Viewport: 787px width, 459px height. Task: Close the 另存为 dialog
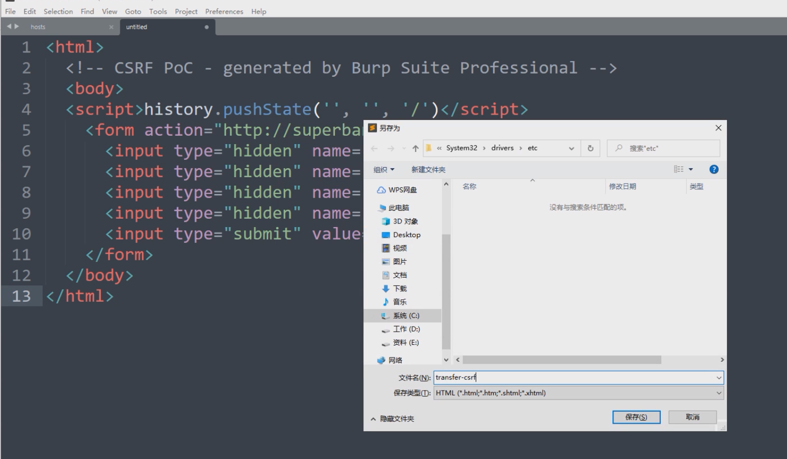pos(718,128)
